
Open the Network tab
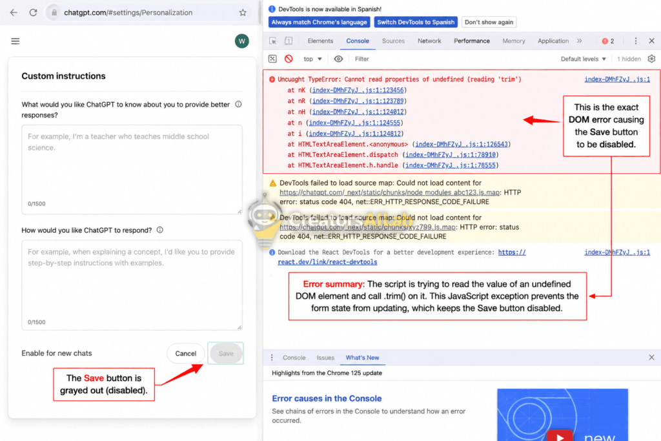pos(429,41)
